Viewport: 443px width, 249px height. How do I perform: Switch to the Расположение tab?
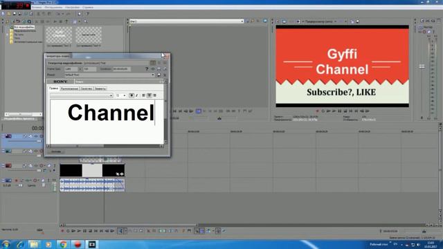click(69, 89)
